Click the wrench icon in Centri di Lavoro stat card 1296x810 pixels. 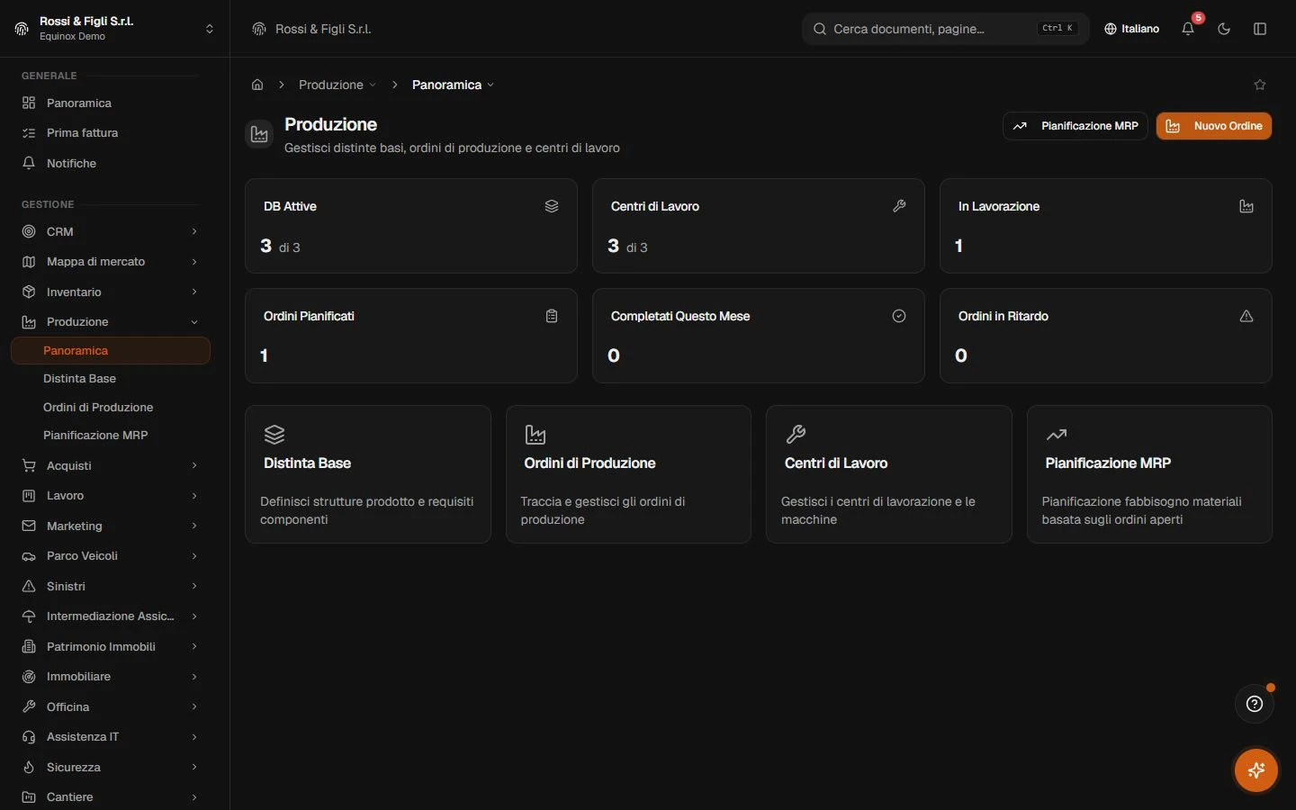pyautogui.click(x=899, y=206)
